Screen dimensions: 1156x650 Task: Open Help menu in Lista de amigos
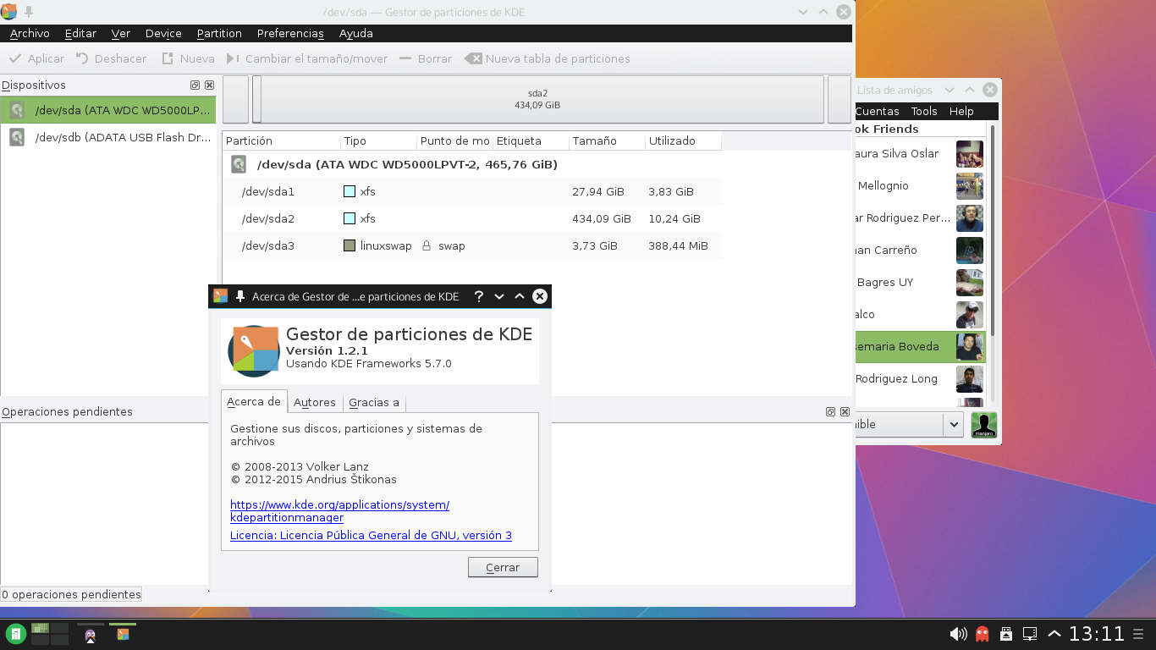click(x=961, y=111)
